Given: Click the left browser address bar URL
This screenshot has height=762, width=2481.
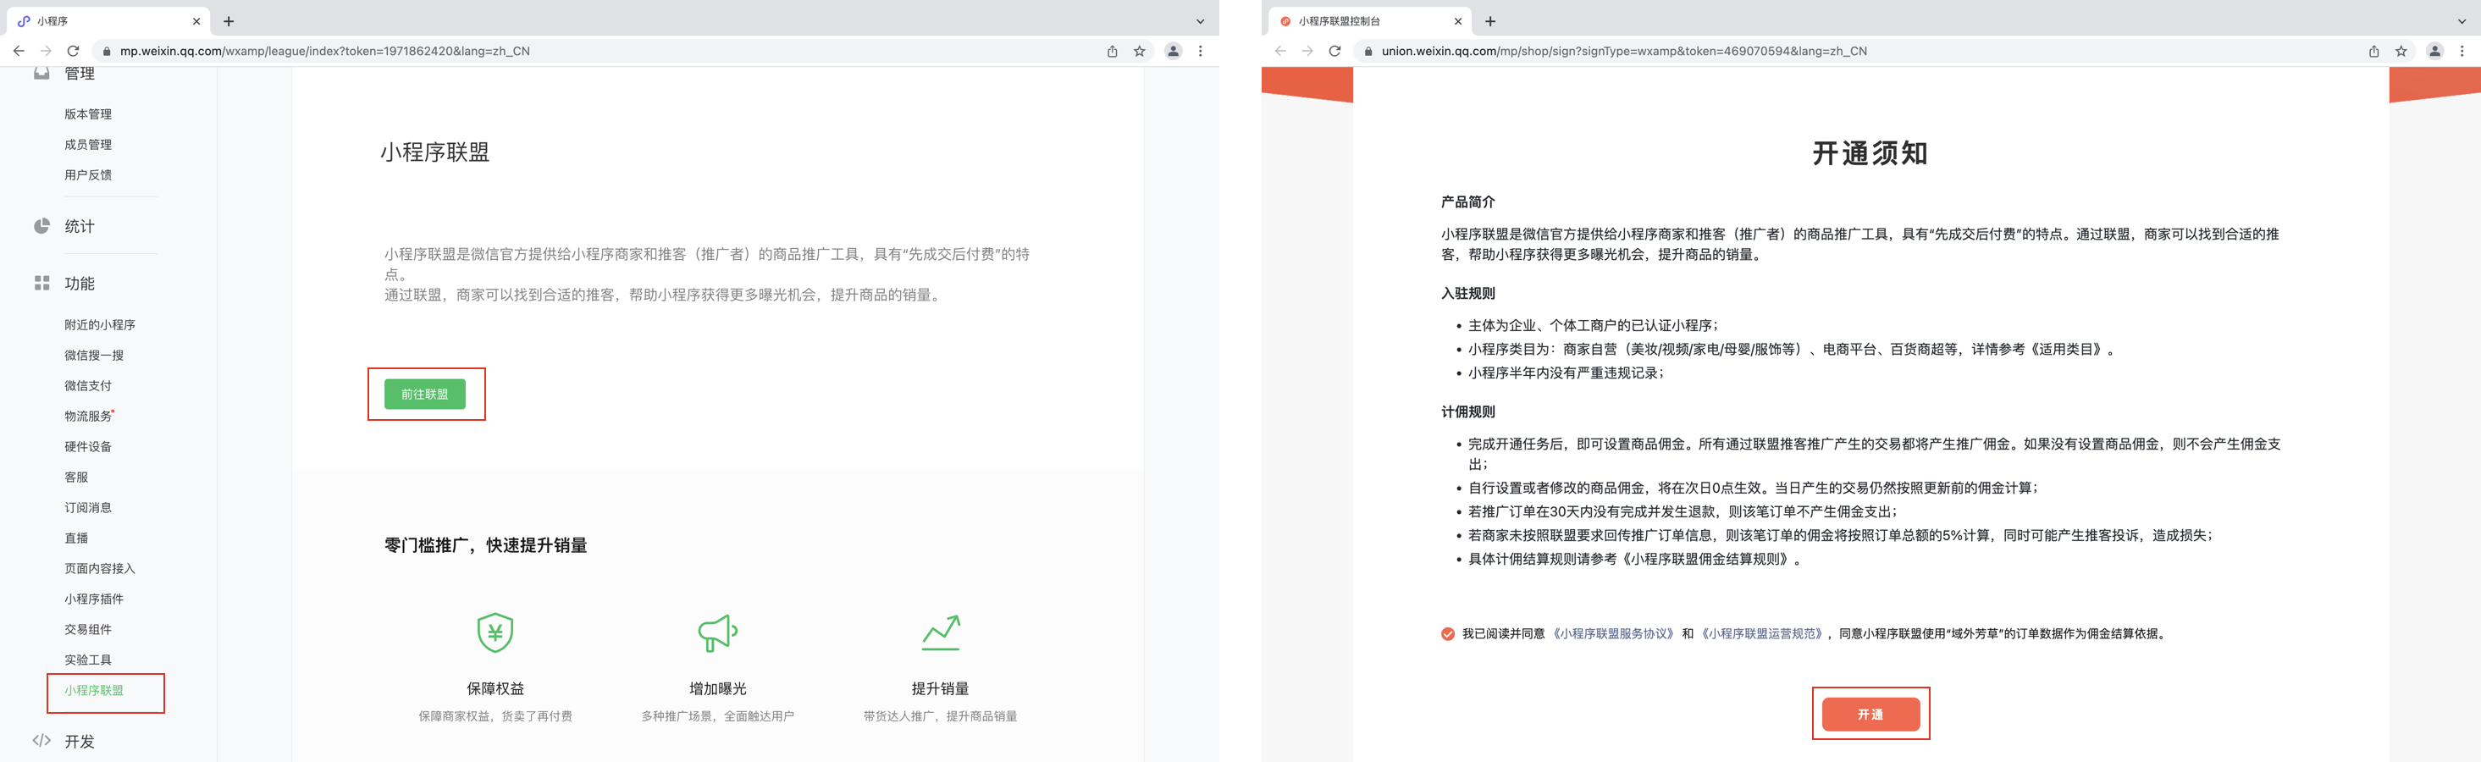Looking at the screenshot, I should tap(324, 51).
